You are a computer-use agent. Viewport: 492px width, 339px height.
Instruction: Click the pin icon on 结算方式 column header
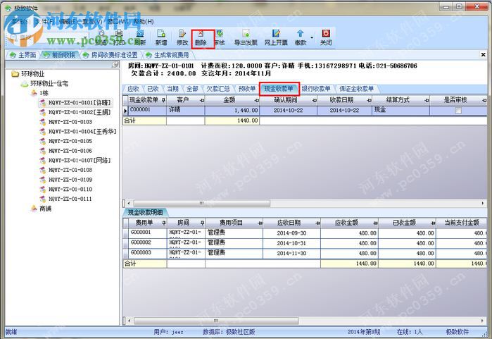(x=427, y=100)
